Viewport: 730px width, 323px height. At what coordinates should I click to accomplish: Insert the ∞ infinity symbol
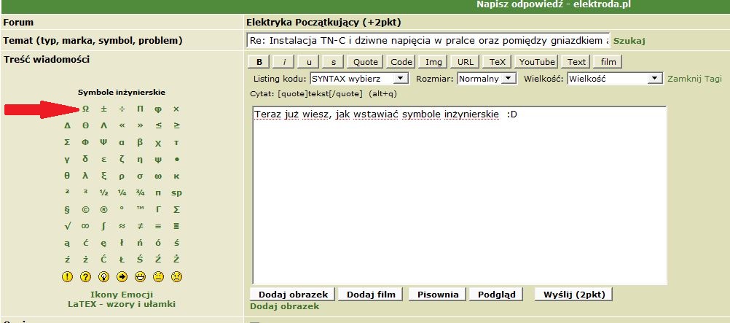(x=85, y=227)
